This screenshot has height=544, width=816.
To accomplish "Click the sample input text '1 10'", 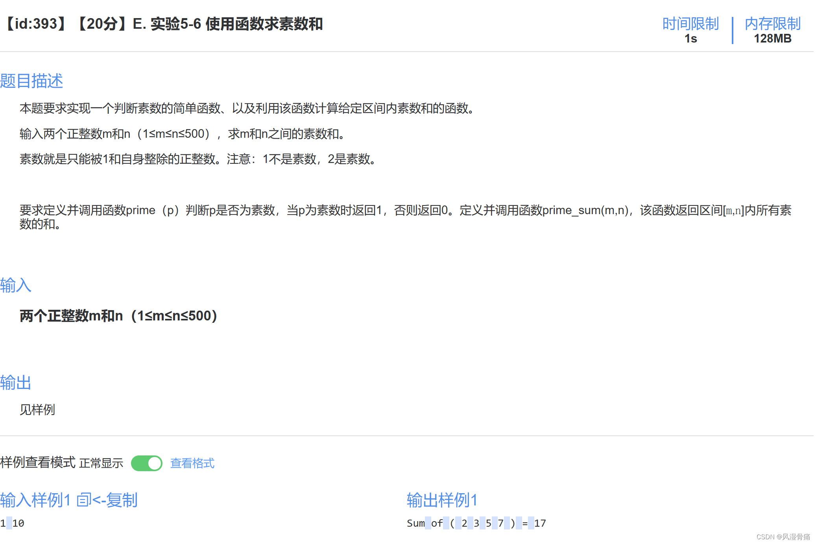I will point(12,523).
